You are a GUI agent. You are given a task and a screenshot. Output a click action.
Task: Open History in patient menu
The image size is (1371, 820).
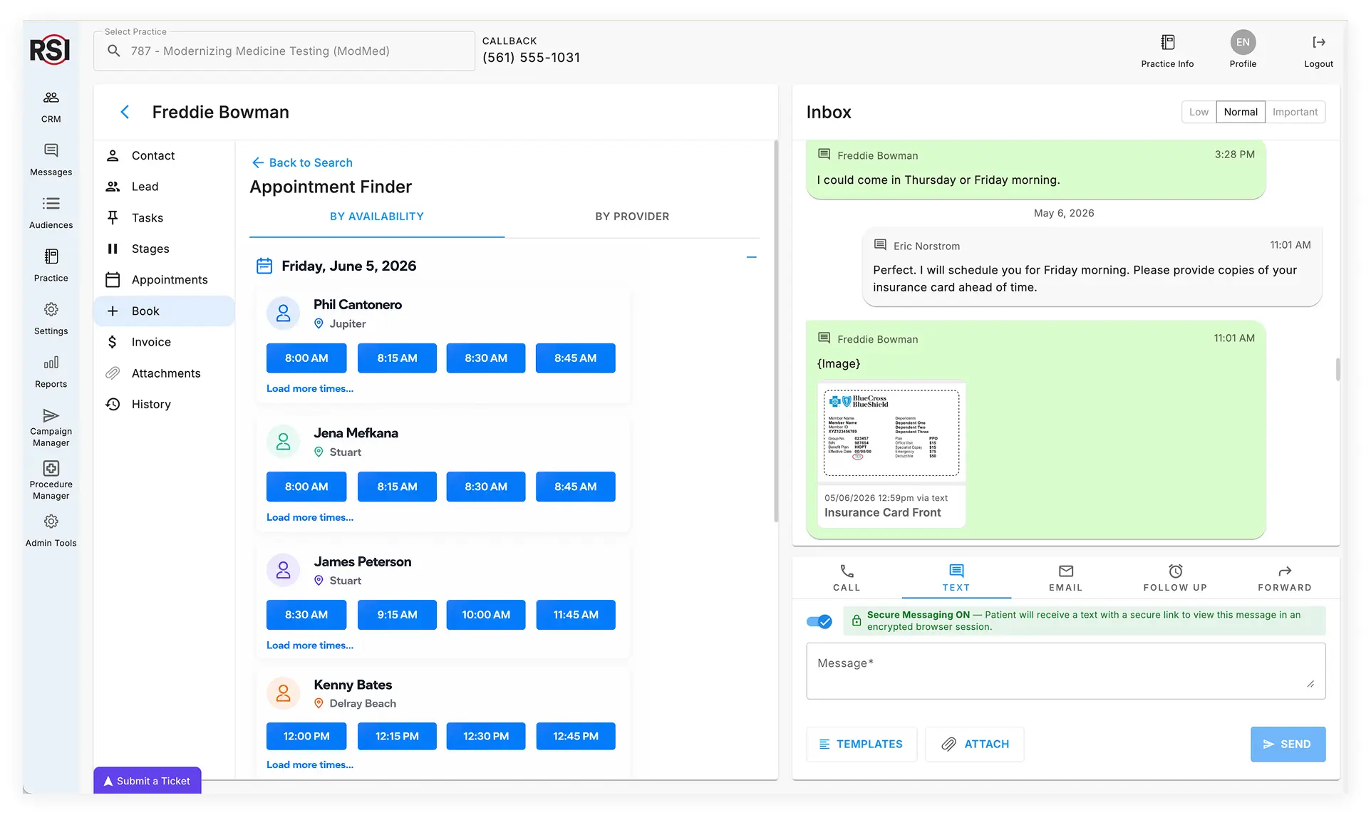[164, 404]
